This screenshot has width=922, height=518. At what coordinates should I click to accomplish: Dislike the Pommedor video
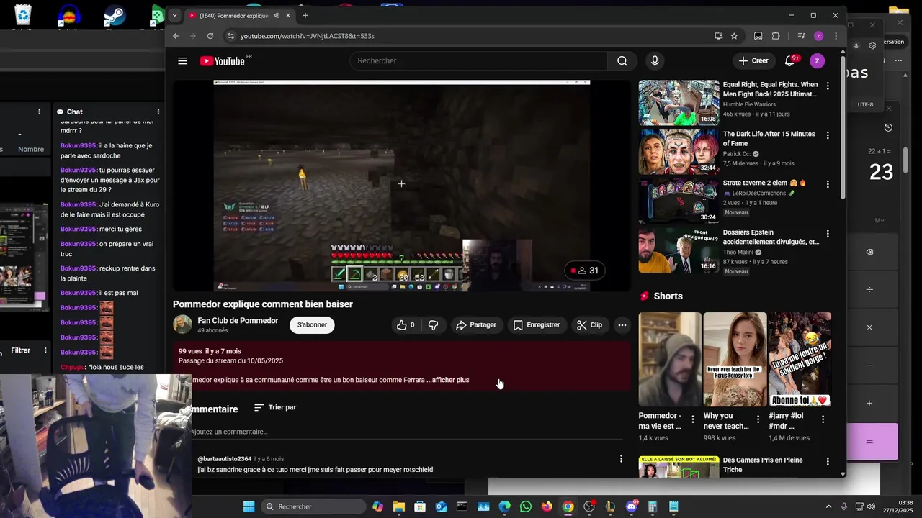(x=433, y=325)
